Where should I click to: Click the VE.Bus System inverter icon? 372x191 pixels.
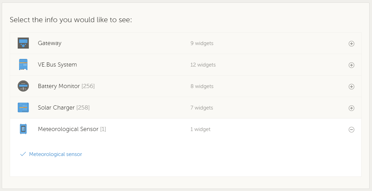23,65
